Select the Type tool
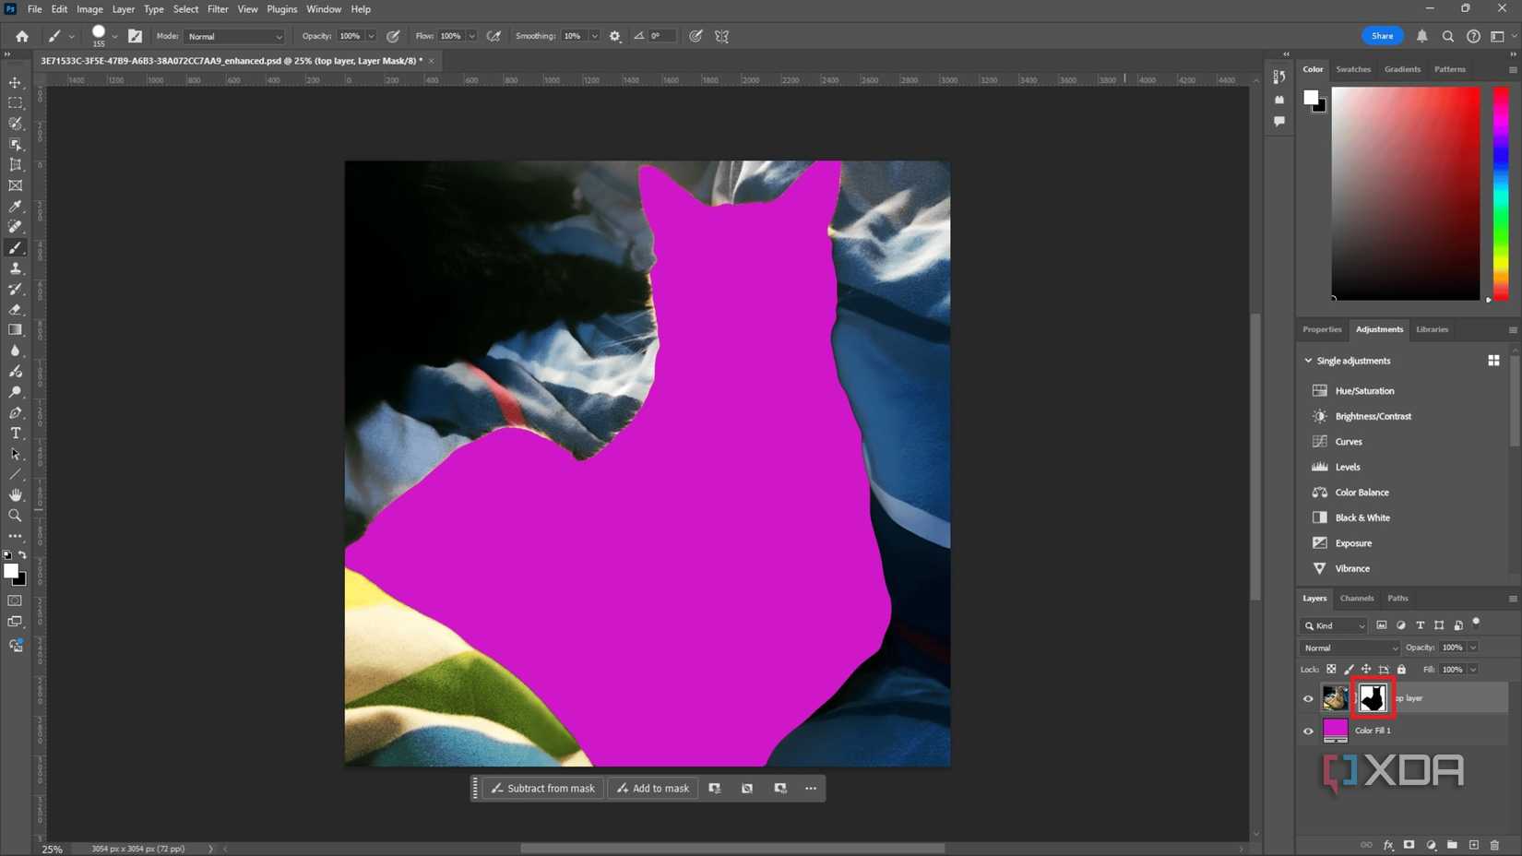This screenshot has height=856, width=1522. 15,433
